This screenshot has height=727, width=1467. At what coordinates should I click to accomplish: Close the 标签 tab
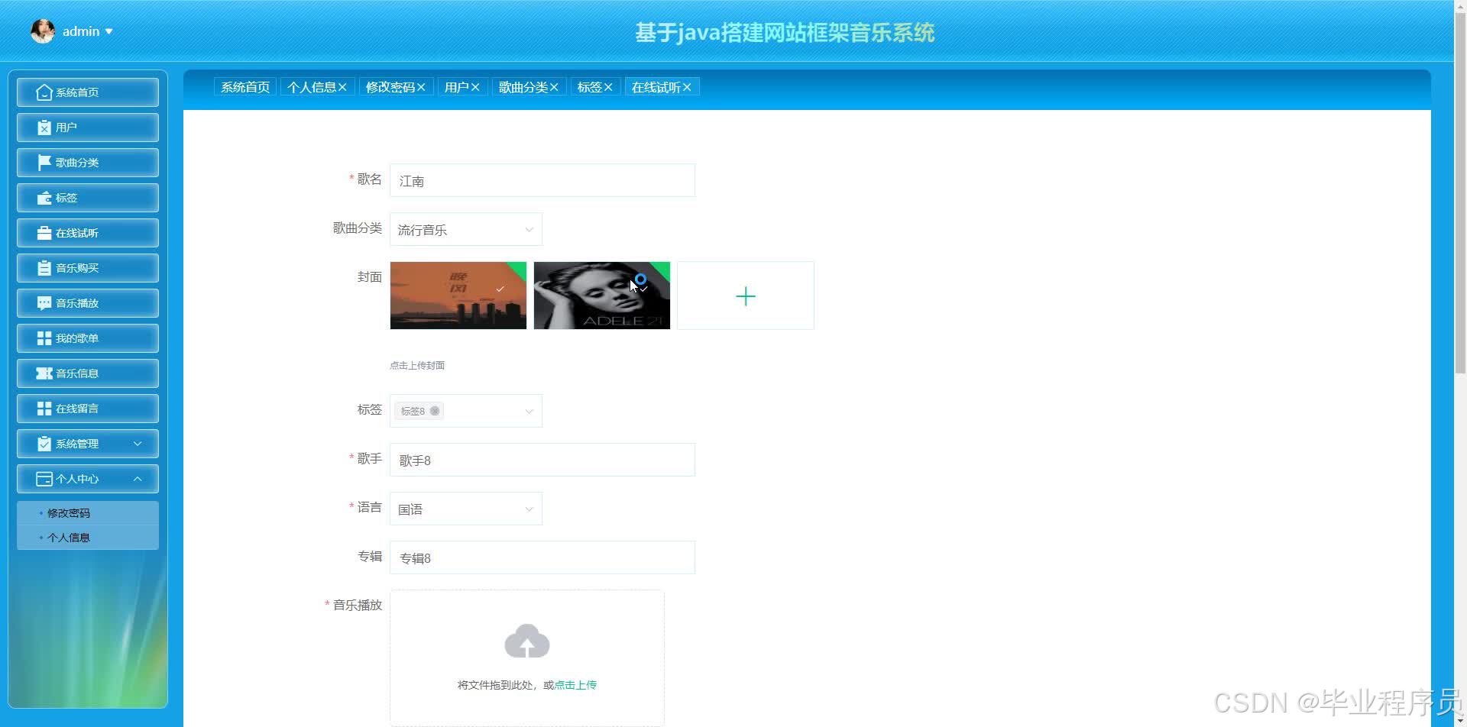click(608, 87)
